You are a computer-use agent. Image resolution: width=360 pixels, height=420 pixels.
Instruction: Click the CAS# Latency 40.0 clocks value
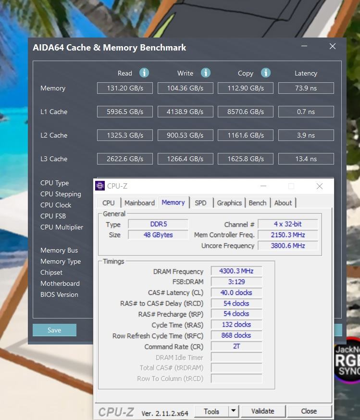tap(236, 293)
